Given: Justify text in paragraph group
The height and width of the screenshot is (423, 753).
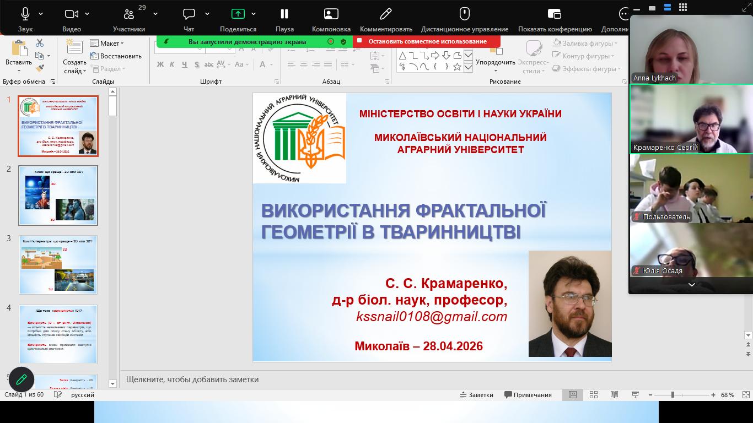Looking at the screenshot, I should pos(328,64).
